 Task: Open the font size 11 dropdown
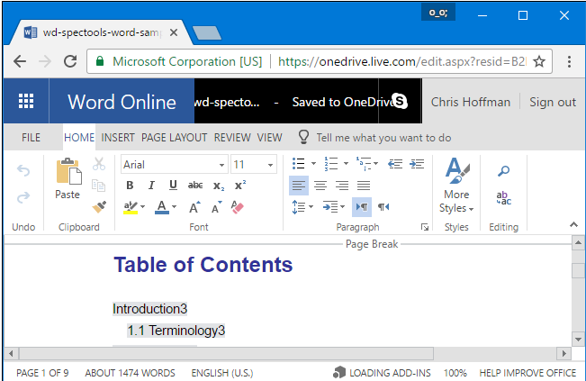pyautogui.click(x=270, y=165)
